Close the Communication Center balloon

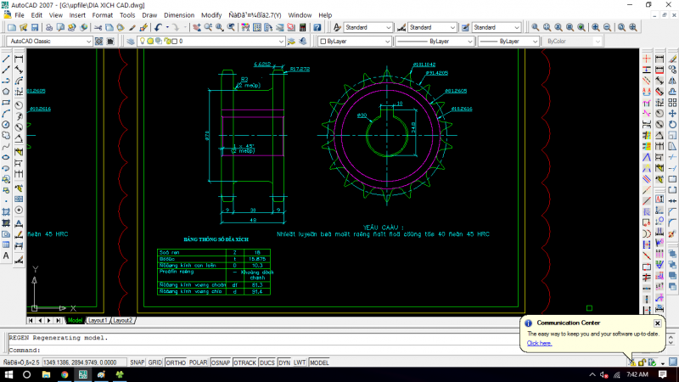657,323
